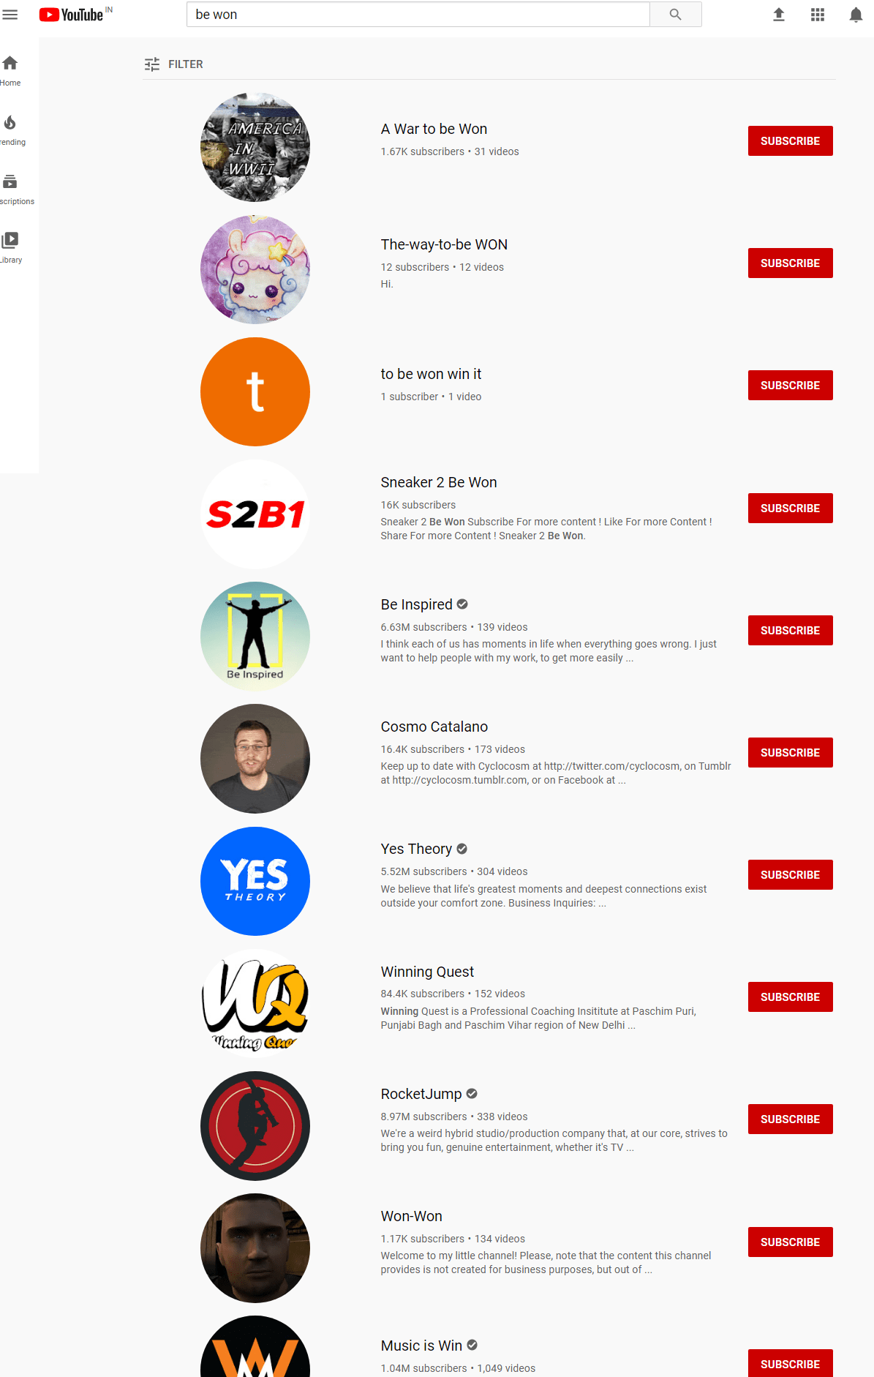Go to Home in sidebar
Screen dimensions: 874x1377
click(x=10, y=71)
